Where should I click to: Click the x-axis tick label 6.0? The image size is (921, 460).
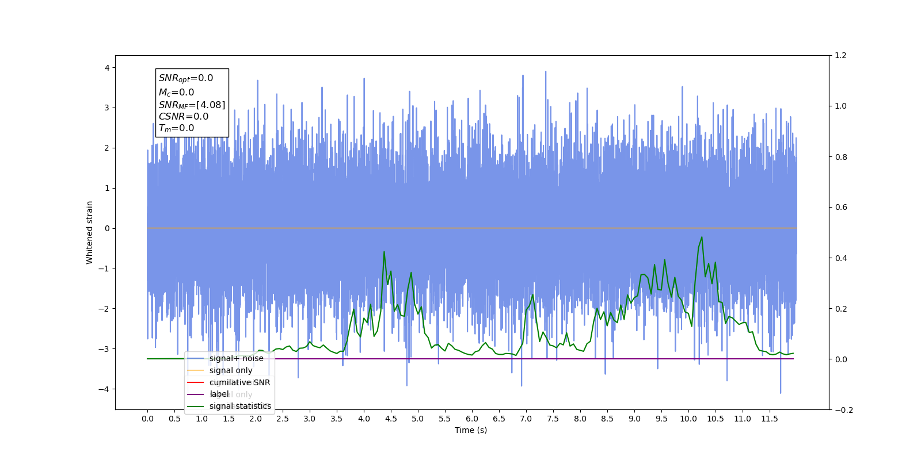[x=472, y=419]
